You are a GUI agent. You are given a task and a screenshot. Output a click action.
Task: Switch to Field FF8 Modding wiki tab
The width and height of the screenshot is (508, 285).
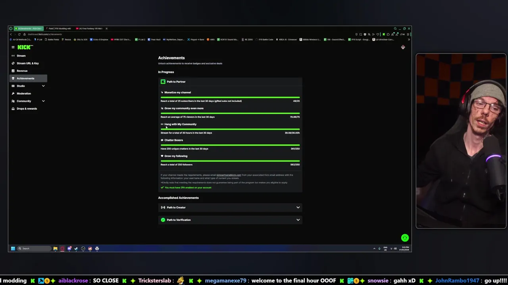coord(59,28)
